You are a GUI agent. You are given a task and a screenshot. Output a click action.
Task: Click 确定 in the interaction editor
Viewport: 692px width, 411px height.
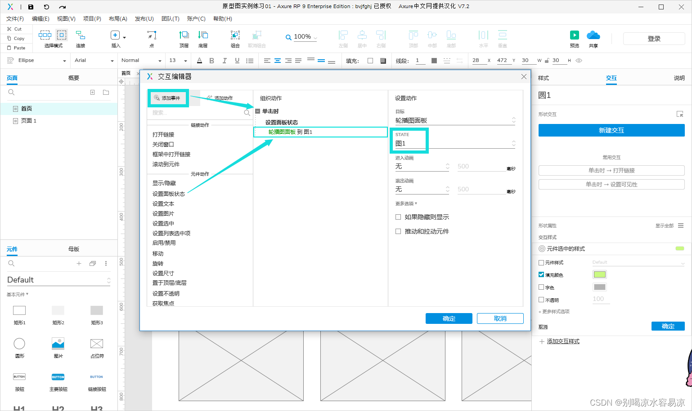click(449, 318)
